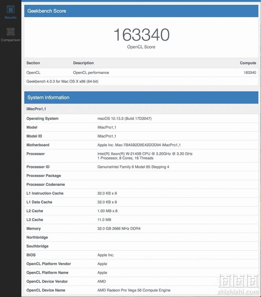Click the Processor row label
This screenshot has width=261, height=297.
36,154
